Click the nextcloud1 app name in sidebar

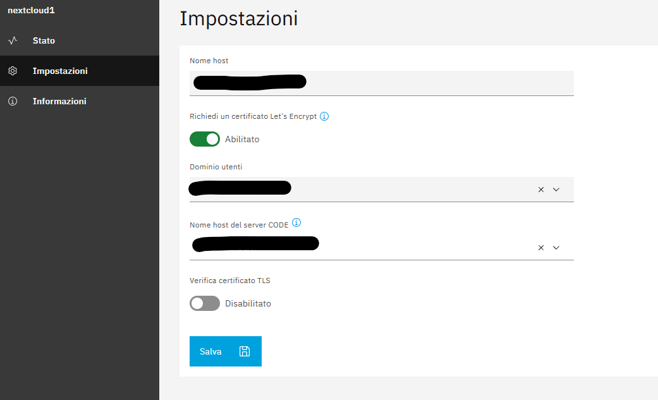[x=31, y=11]
